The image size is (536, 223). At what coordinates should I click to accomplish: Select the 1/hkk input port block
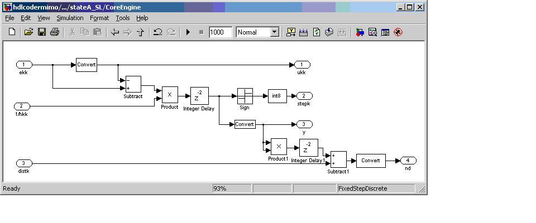tap(22, 106)
